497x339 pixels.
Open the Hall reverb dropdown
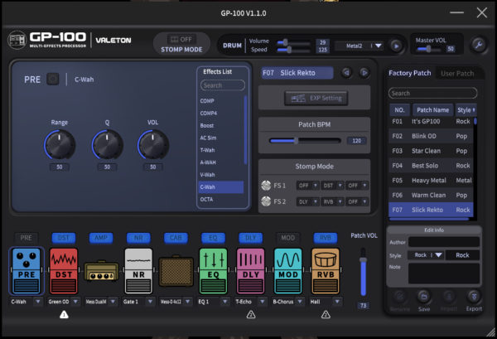(x=326, y=302)
